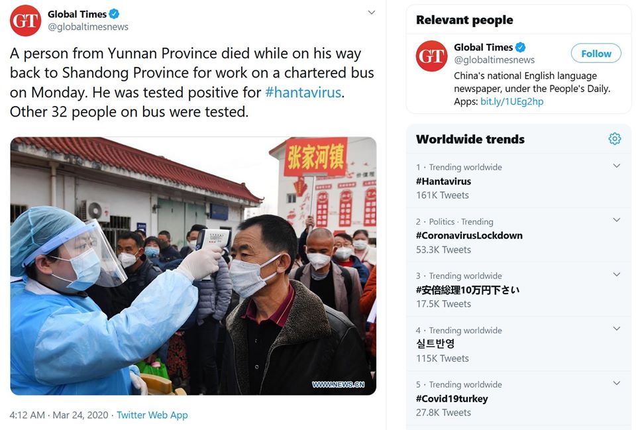Click the Global Times avatar in the tweet header

(26, 21)
